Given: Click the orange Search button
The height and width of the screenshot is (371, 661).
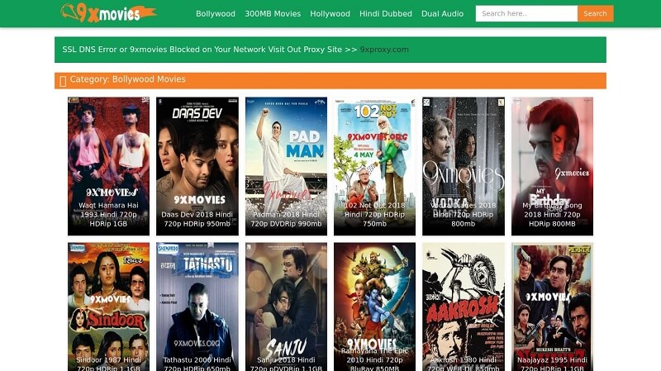Looking at the screenshot, I should coord(595,13).
